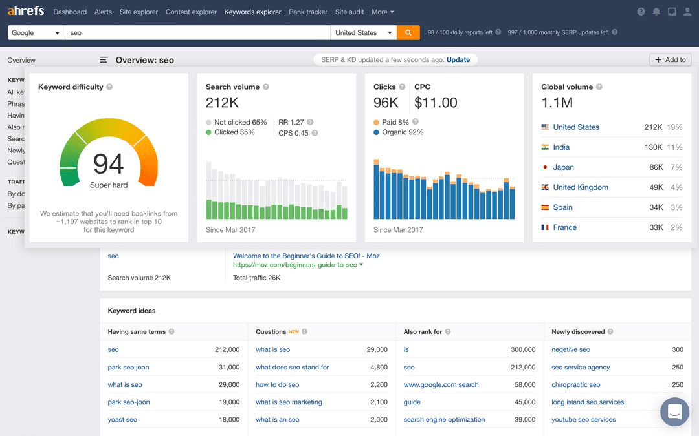Click the Update link for SERP & KD
Viewport: 699px width, 436px height.
pyautogui.click(x=458, y=59)
